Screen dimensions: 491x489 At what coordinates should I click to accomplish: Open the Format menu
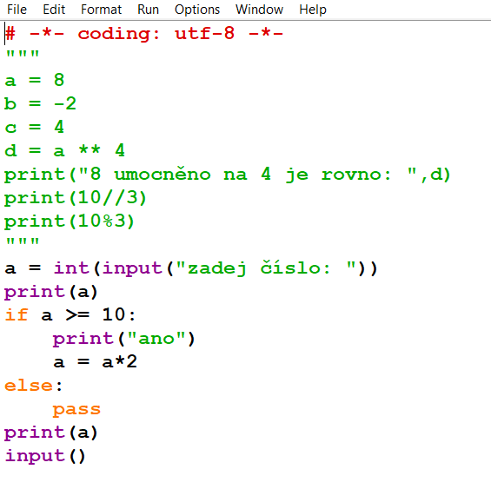tap(101, 10)
